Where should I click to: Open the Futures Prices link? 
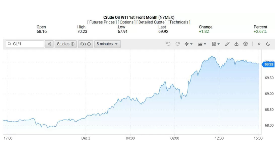pyautogui.click(x=102, y=22)
